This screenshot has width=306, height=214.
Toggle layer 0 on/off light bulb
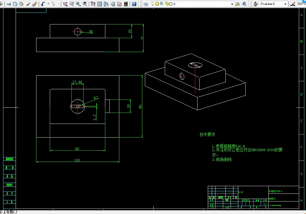coord(152,4)
